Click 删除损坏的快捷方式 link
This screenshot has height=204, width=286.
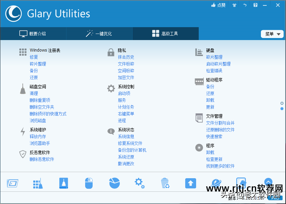(x=48, y=114)
